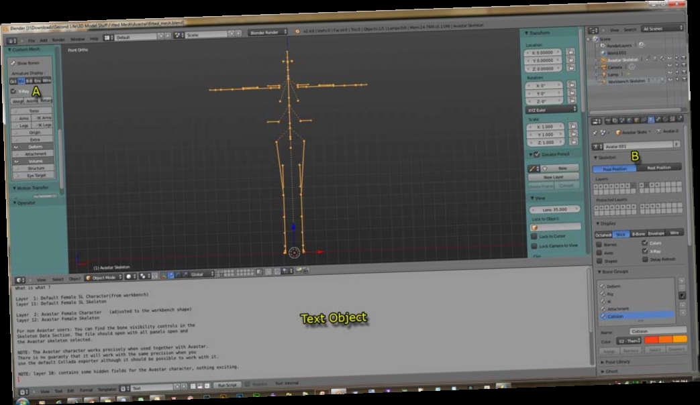Click the properties editor type icon
The image size is (700, 405).
coord(597,121)
